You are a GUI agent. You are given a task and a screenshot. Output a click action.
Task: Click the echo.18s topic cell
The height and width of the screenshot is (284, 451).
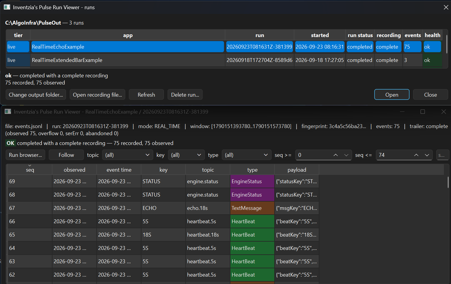208,208
